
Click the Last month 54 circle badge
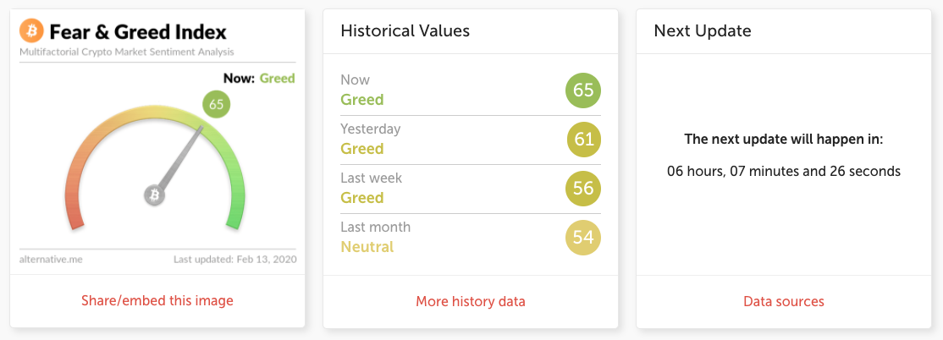pyautogui.click(x=583, y=237)
